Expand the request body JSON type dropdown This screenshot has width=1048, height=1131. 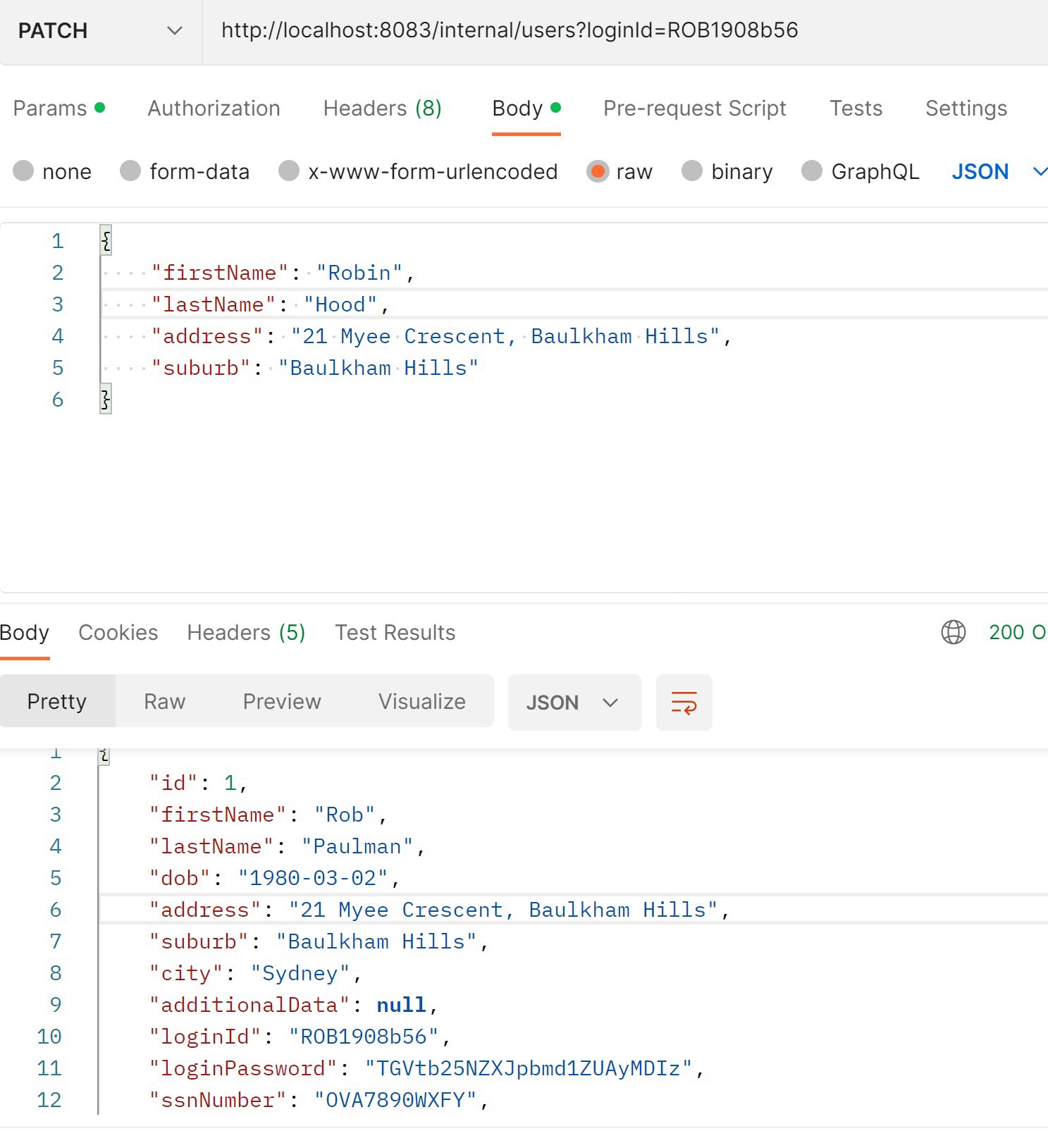coord(999,171)
